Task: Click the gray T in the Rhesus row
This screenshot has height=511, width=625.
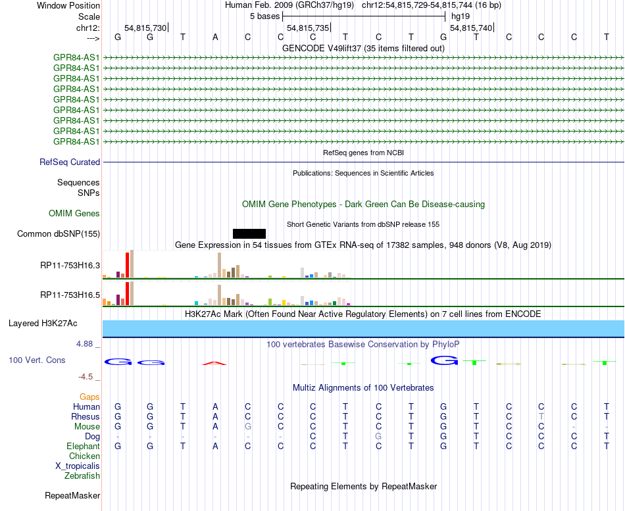Action: point(541,416)
